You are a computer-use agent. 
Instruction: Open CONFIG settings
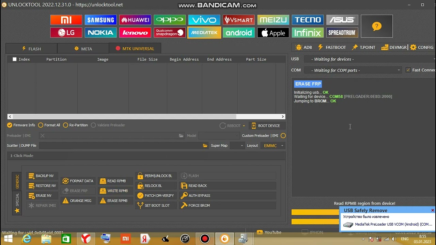point(422,47)
